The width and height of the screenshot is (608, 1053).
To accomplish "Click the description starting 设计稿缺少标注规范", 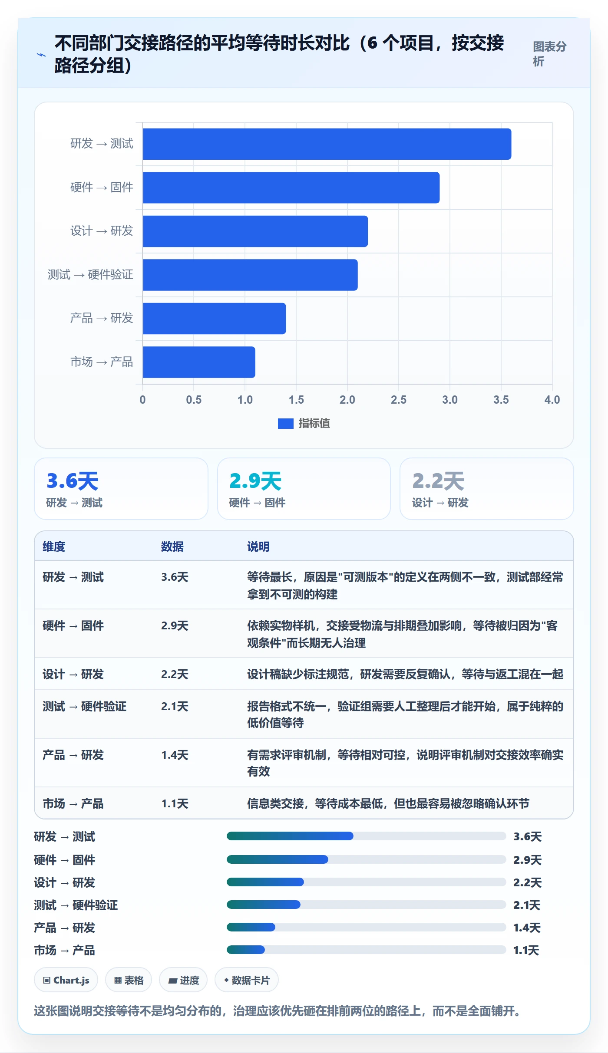I will point(405,675).
